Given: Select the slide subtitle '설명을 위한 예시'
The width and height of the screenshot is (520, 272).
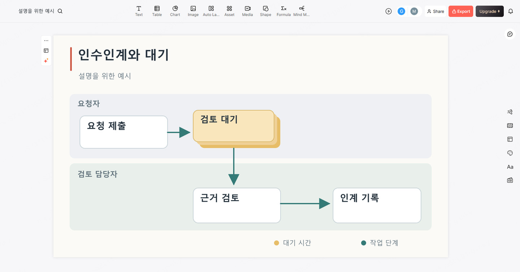Looking at the screenshot, I should 105,76.
